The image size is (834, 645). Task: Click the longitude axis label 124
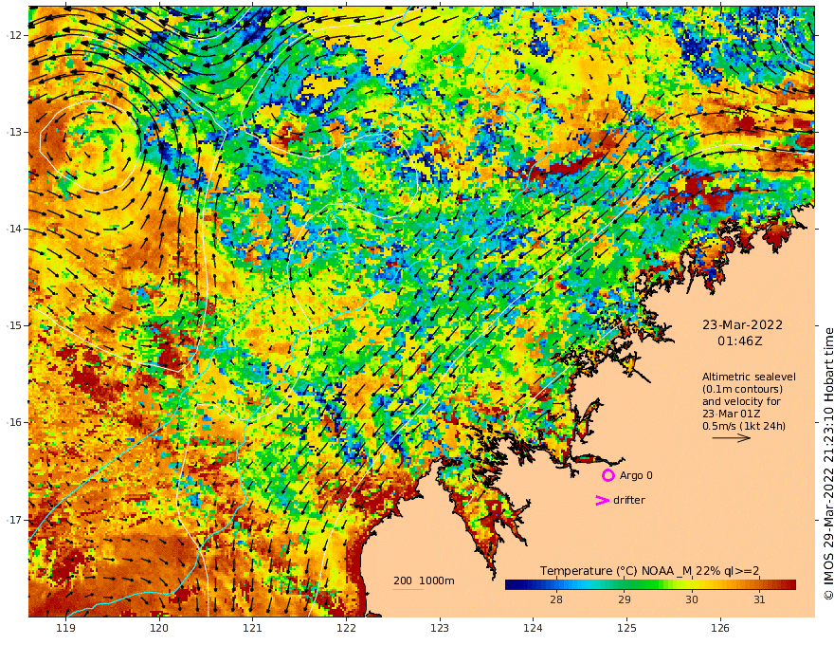tap(533, 629)
